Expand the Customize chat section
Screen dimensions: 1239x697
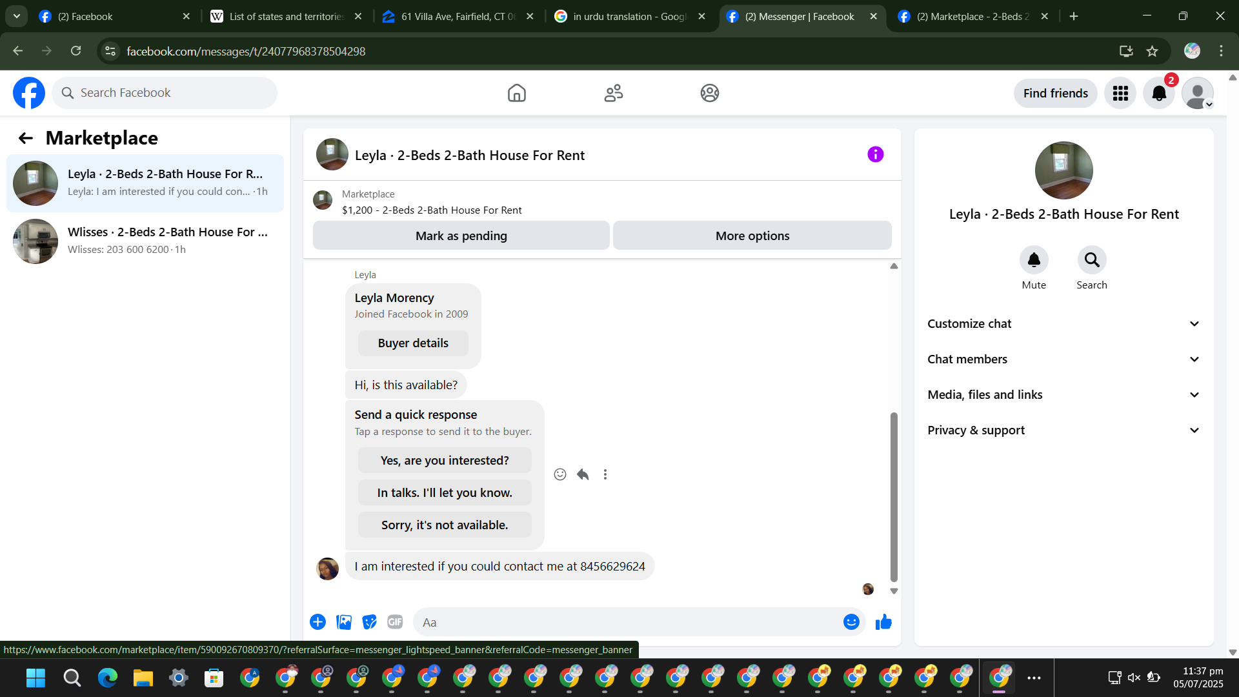click(1063, 324)
